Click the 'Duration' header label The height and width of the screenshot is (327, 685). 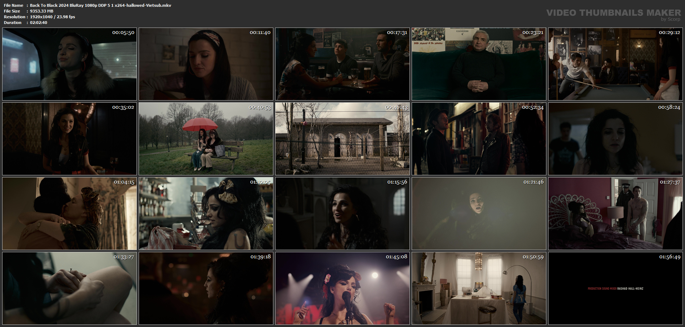point(13,23)
